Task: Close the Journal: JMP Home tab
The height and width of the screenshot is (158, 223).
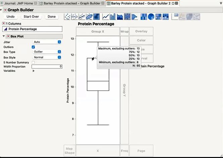Action: click(x=36, y=3)
